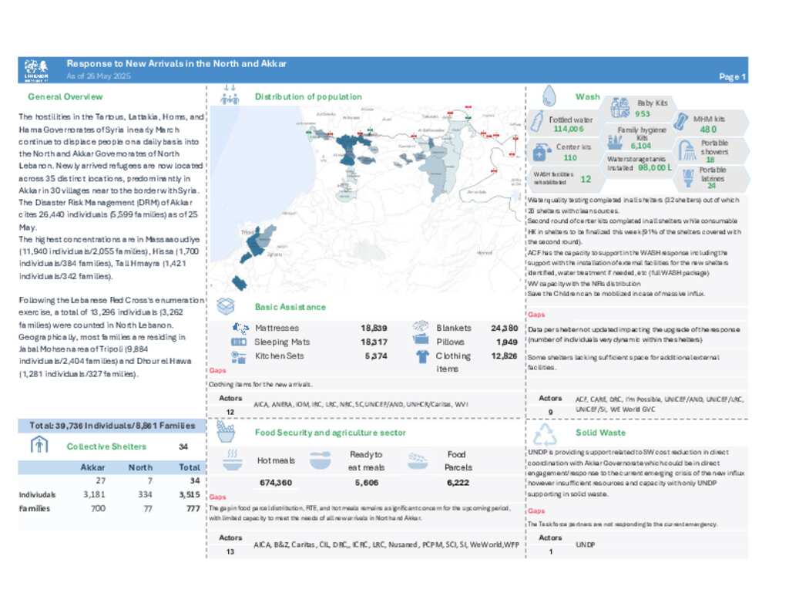This screenshot has height=610, width=789.
Task: Click the MHM kits pad icon
Action: pos(681,122)
